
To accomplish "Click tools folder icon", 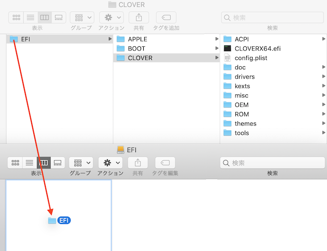I will point(228,133).
